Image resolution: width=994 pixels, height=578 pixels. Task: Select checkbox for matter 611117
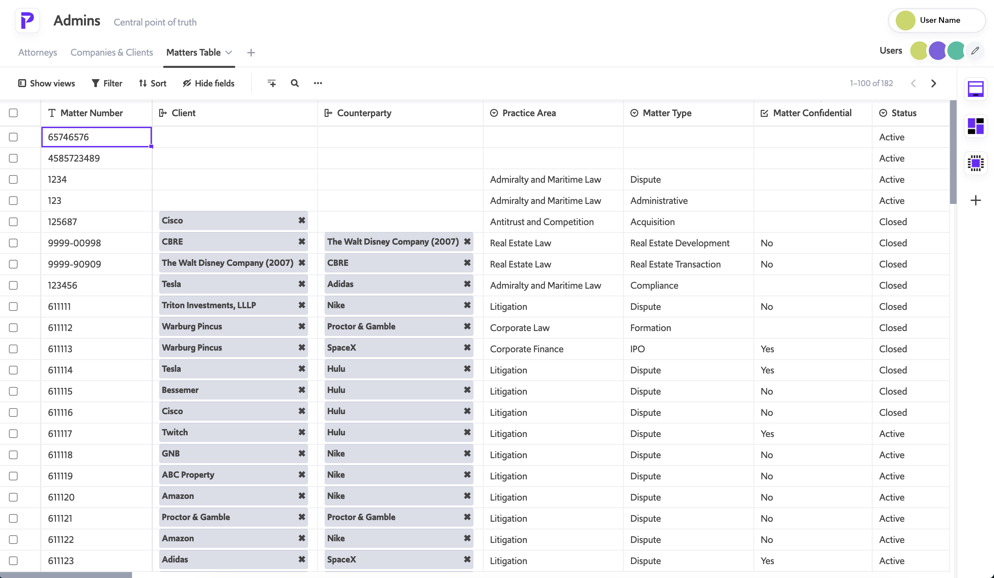14,434
